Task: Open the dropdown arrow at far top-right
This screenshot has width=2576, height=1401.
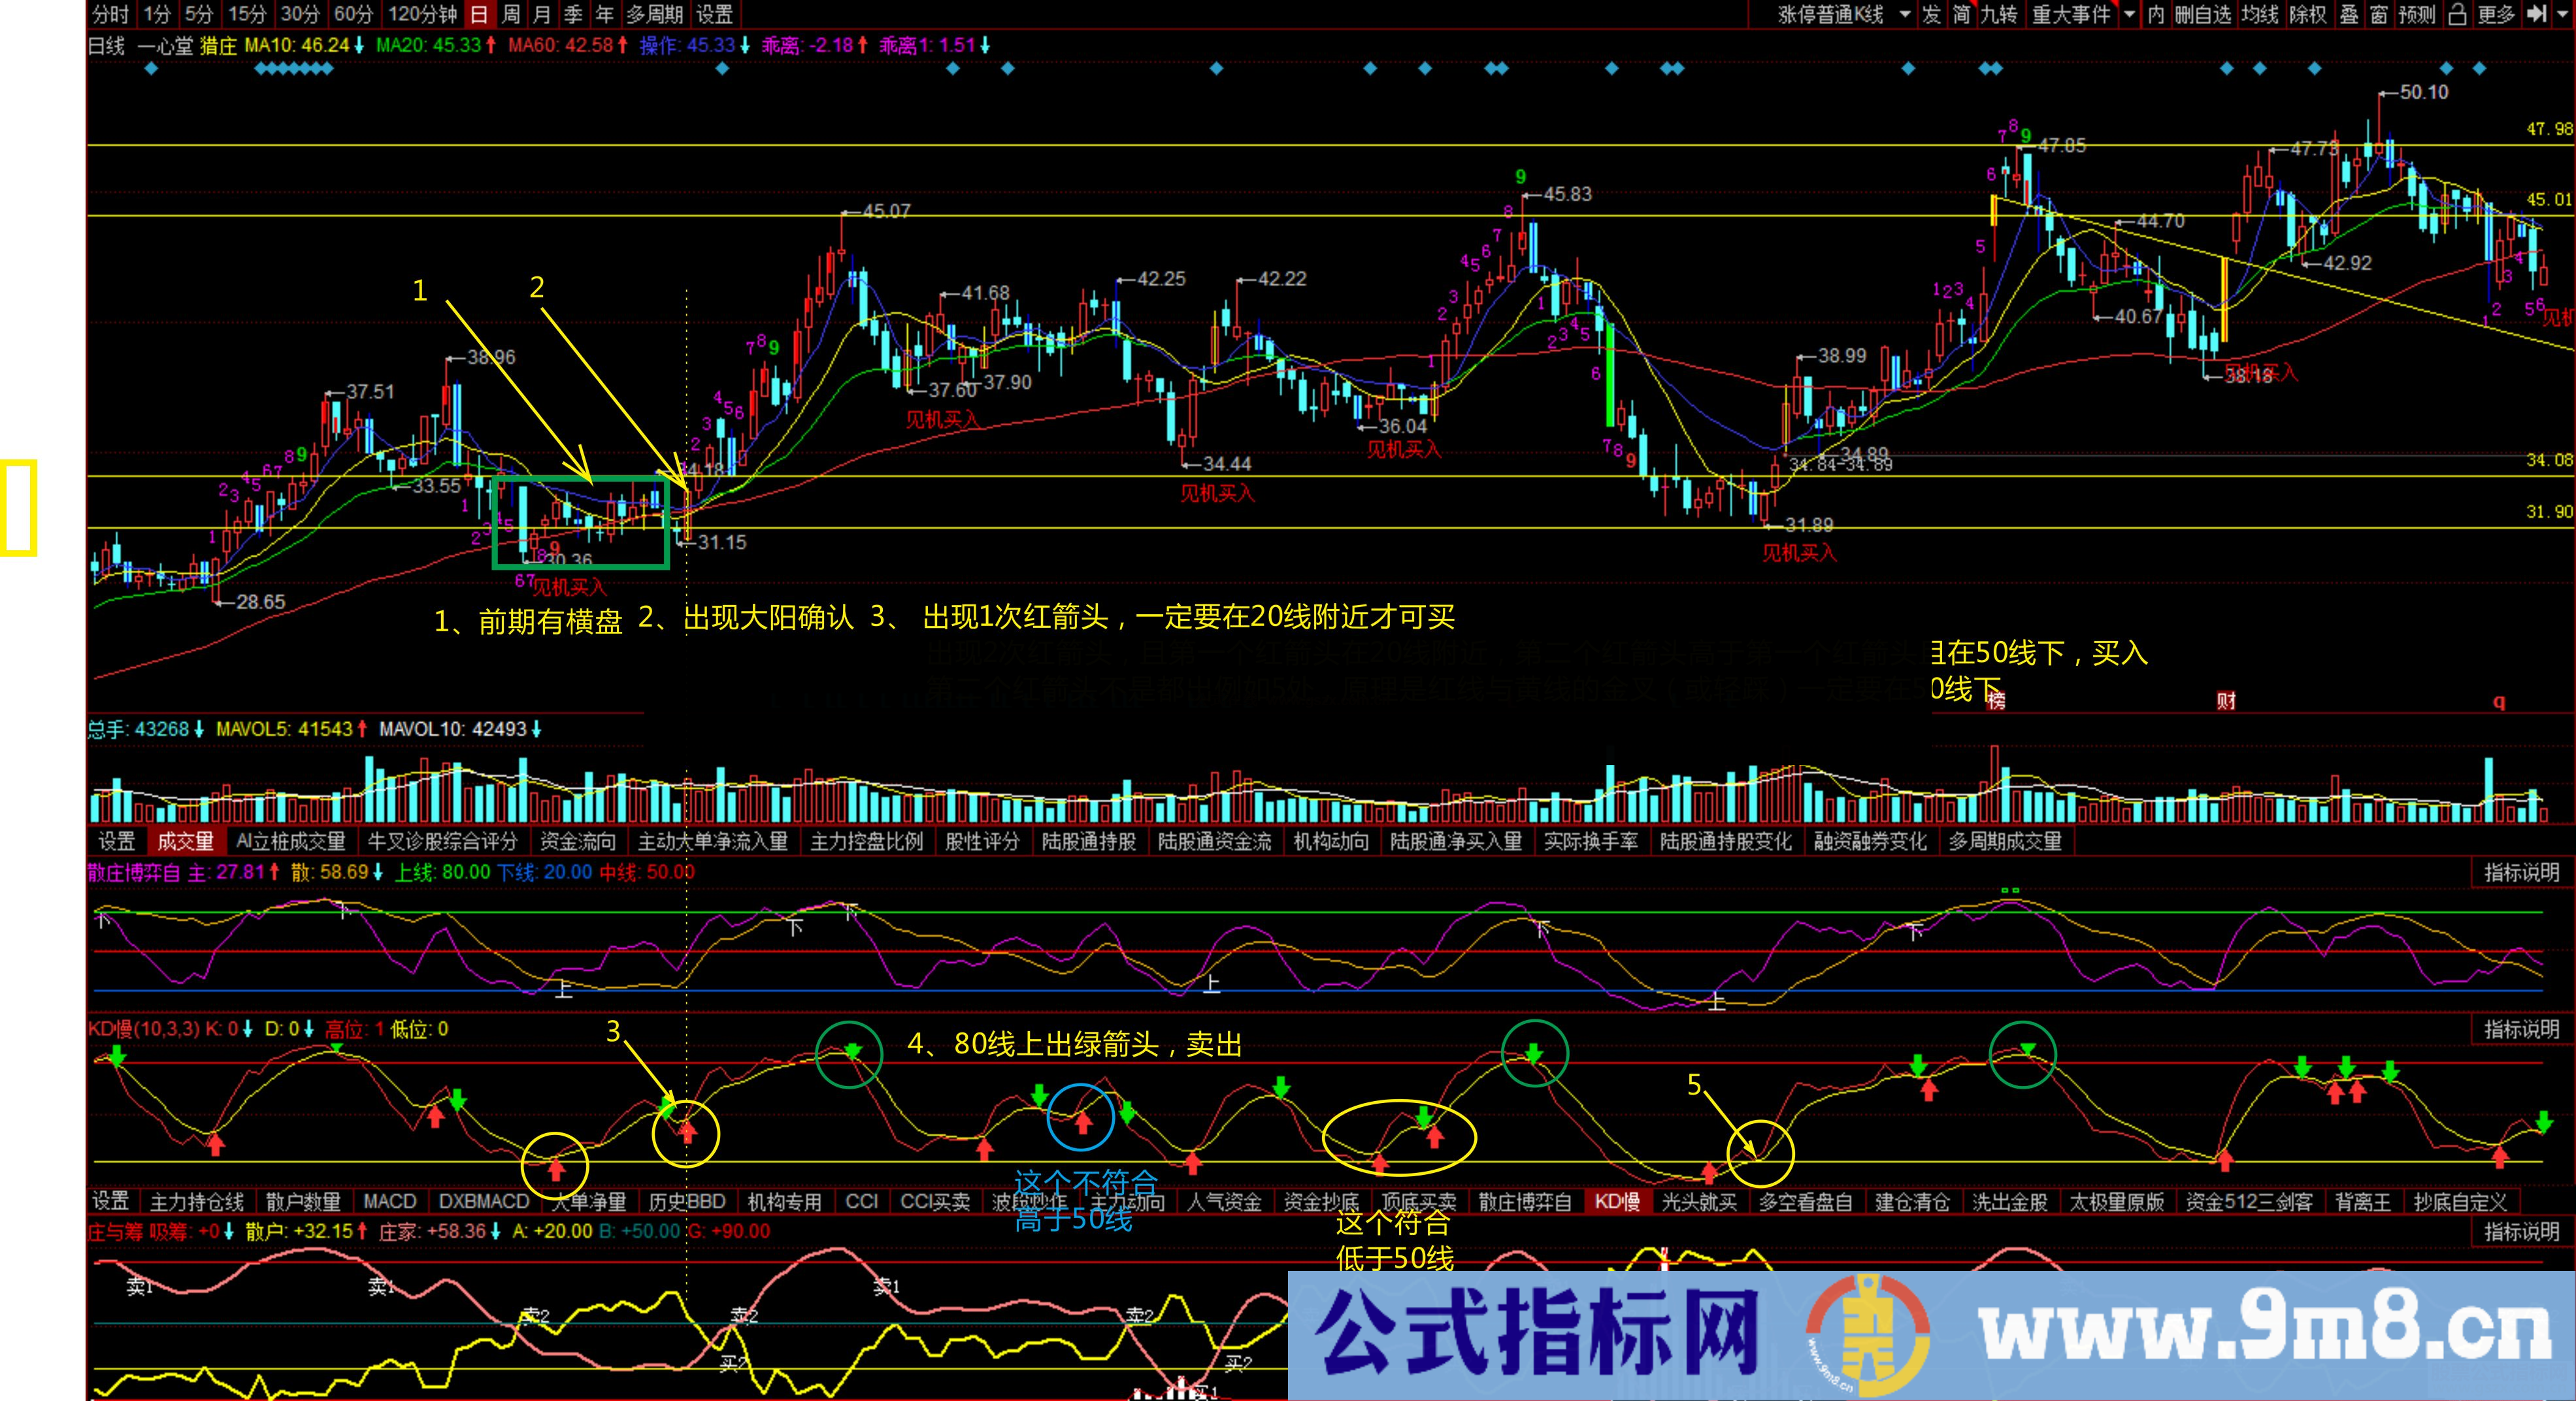Action: (x=2563, y=14)
